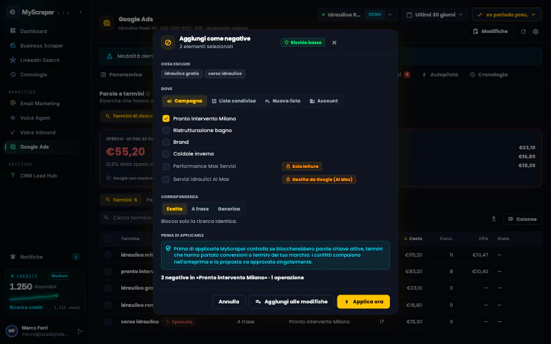The height and width of the screenshot is (344, 551).
Task: Click the refresh icon near Modifiche
Action: coord(523,32)
